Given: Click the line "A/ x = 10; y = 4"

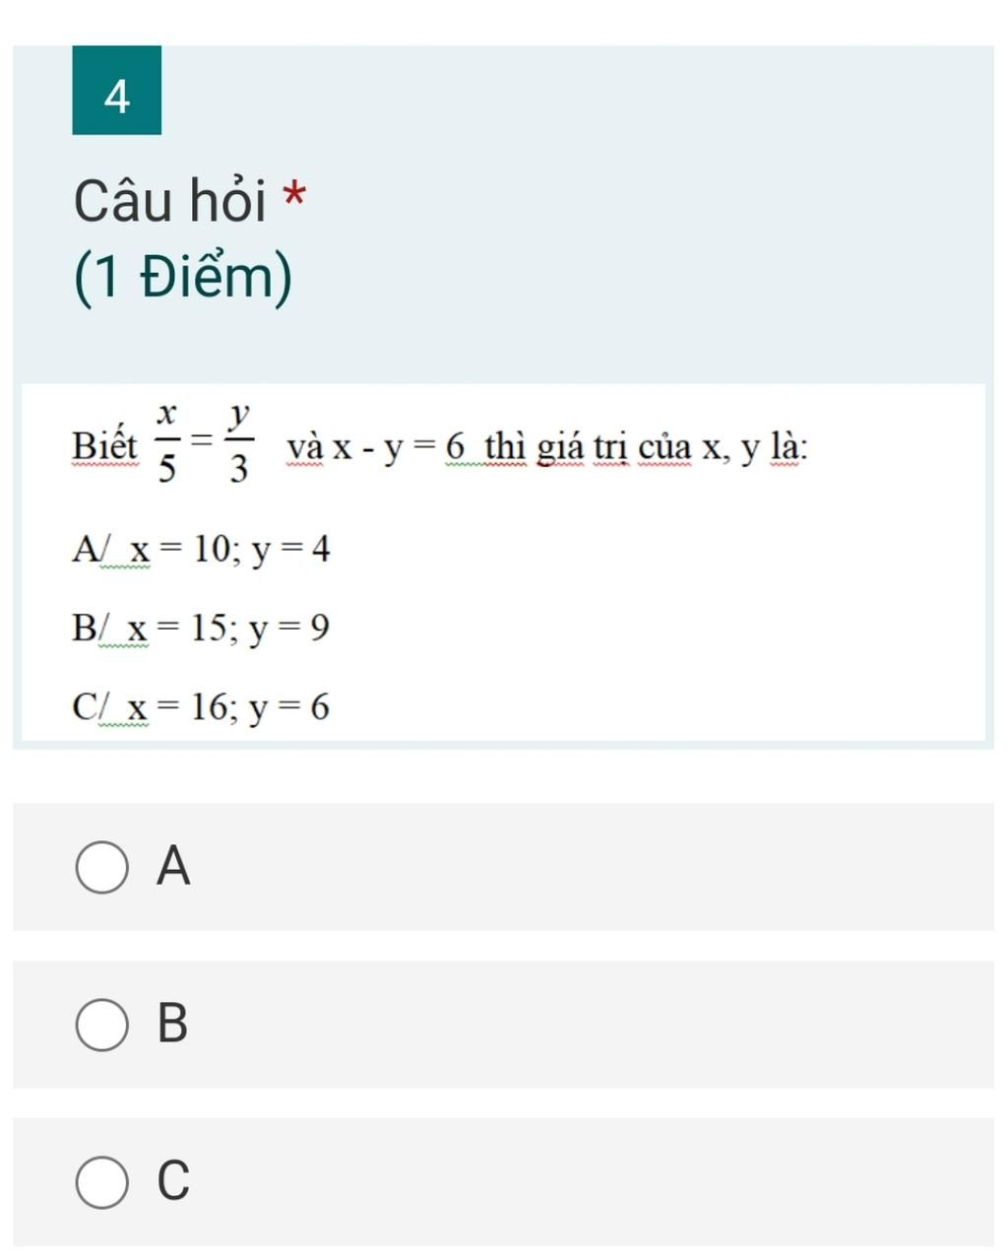Looking at the screenshot, I should click(x=201, y=549).
